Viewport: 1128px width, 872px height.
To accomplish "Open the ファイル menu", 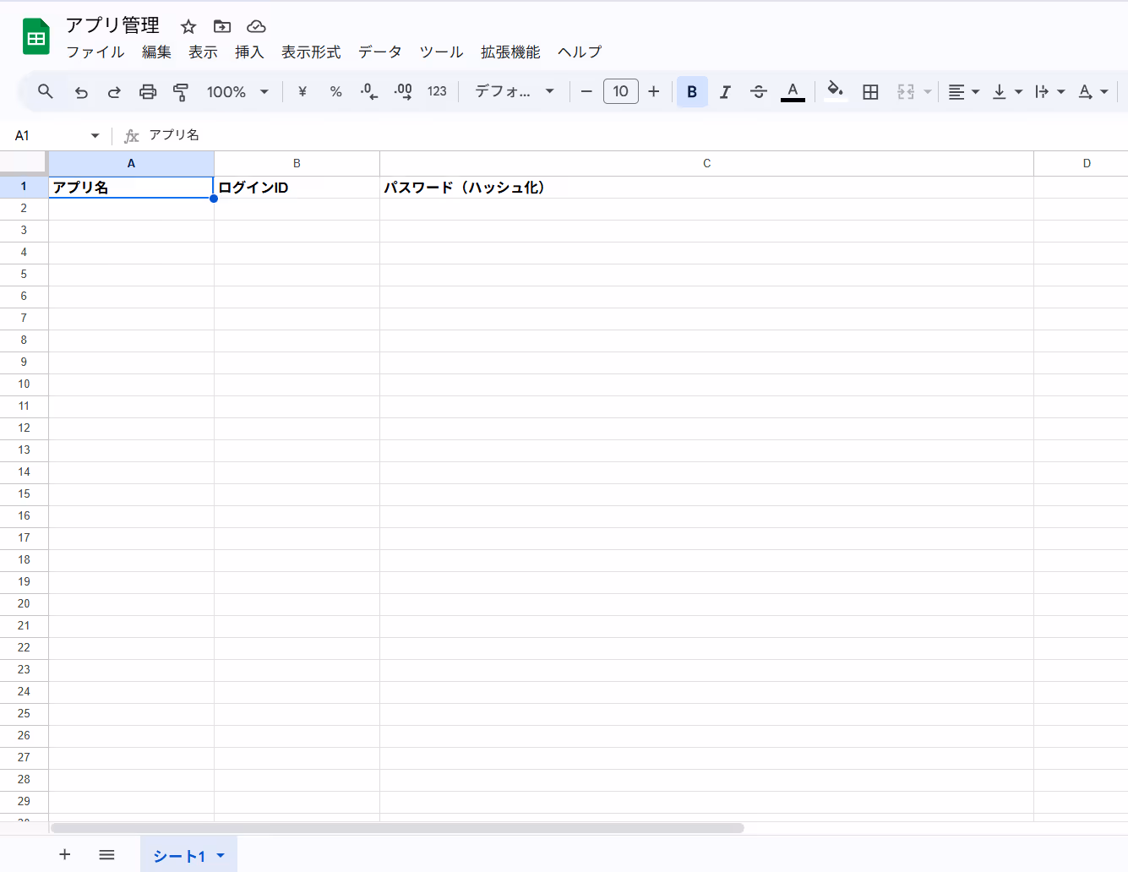I will coord(95,52).
